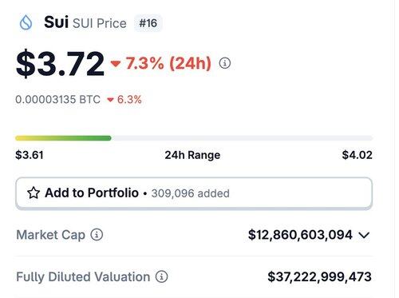Open the Fully Diluted Valuation info icon

161,276
